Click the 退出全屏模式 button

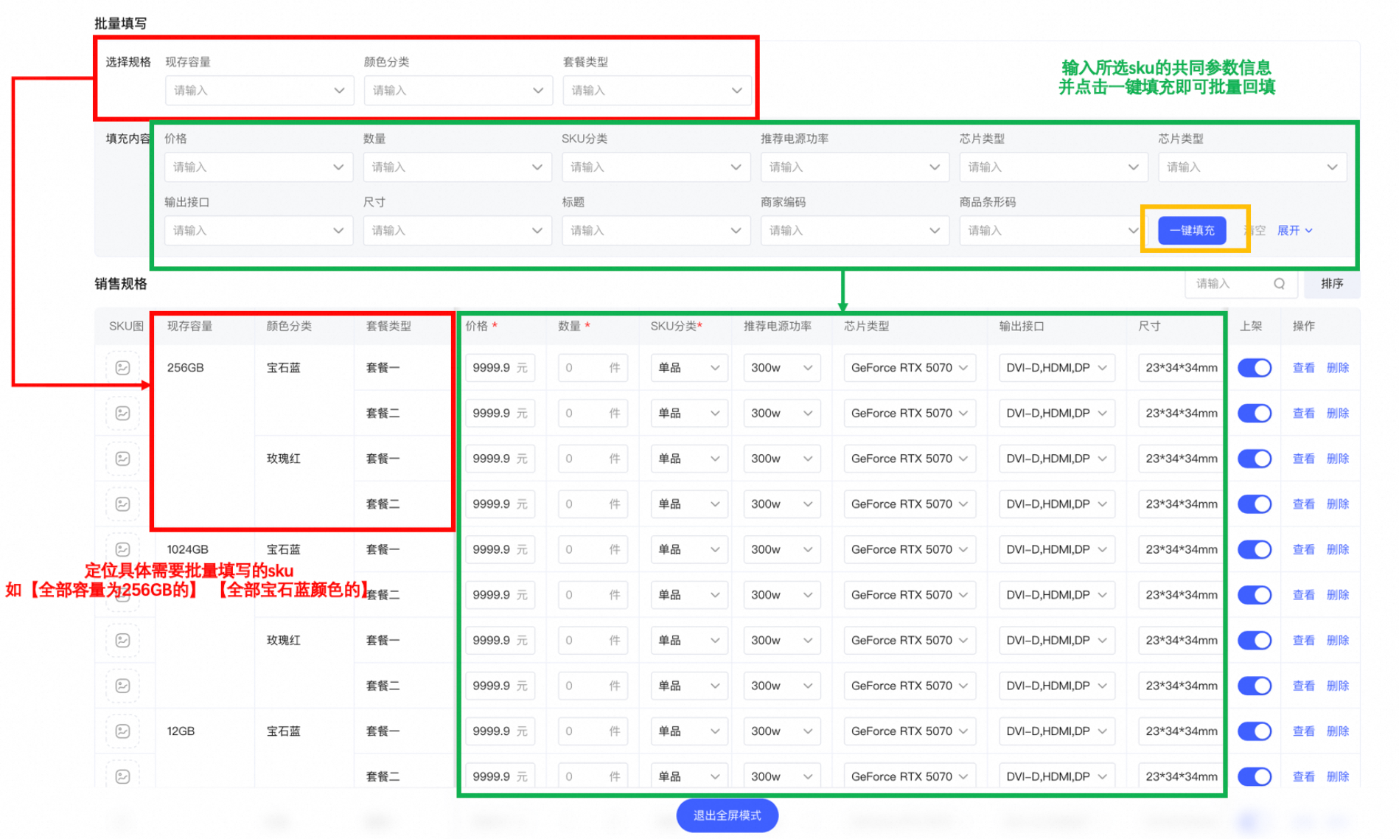[727, 815]
